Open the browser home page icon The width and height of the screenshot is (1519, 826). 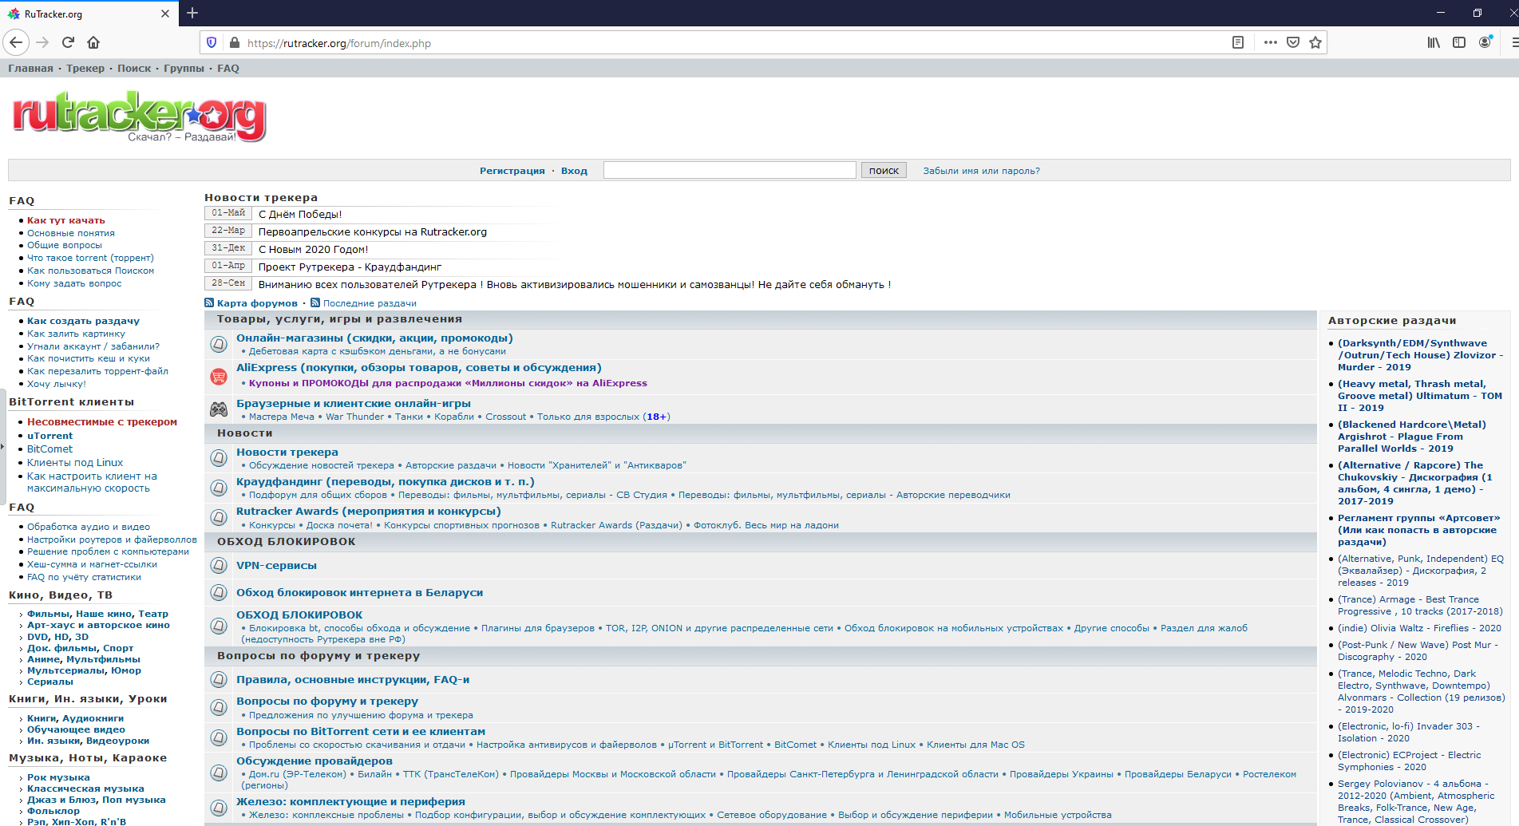pyautogui.click(x=93, y=42)
